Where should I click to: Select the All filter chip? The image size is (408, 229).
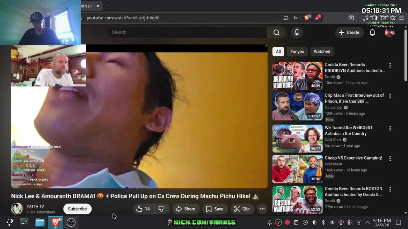[x=278, y=52]
